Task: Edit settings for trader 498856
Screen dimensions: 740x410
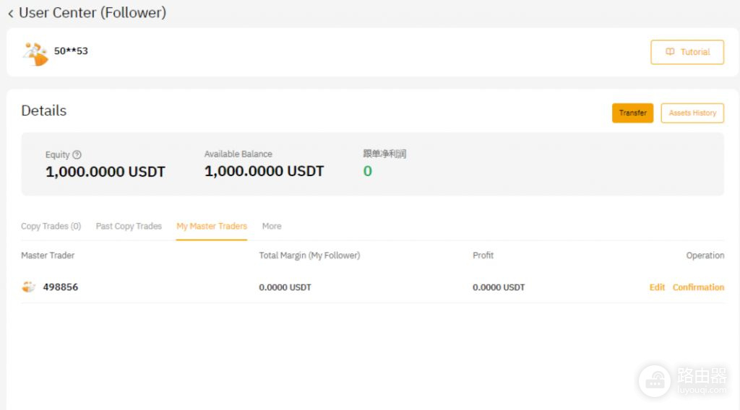Action: 657,287
